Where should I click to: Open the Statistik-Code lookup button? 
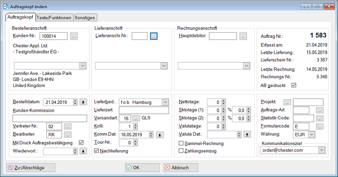point(320,118)
